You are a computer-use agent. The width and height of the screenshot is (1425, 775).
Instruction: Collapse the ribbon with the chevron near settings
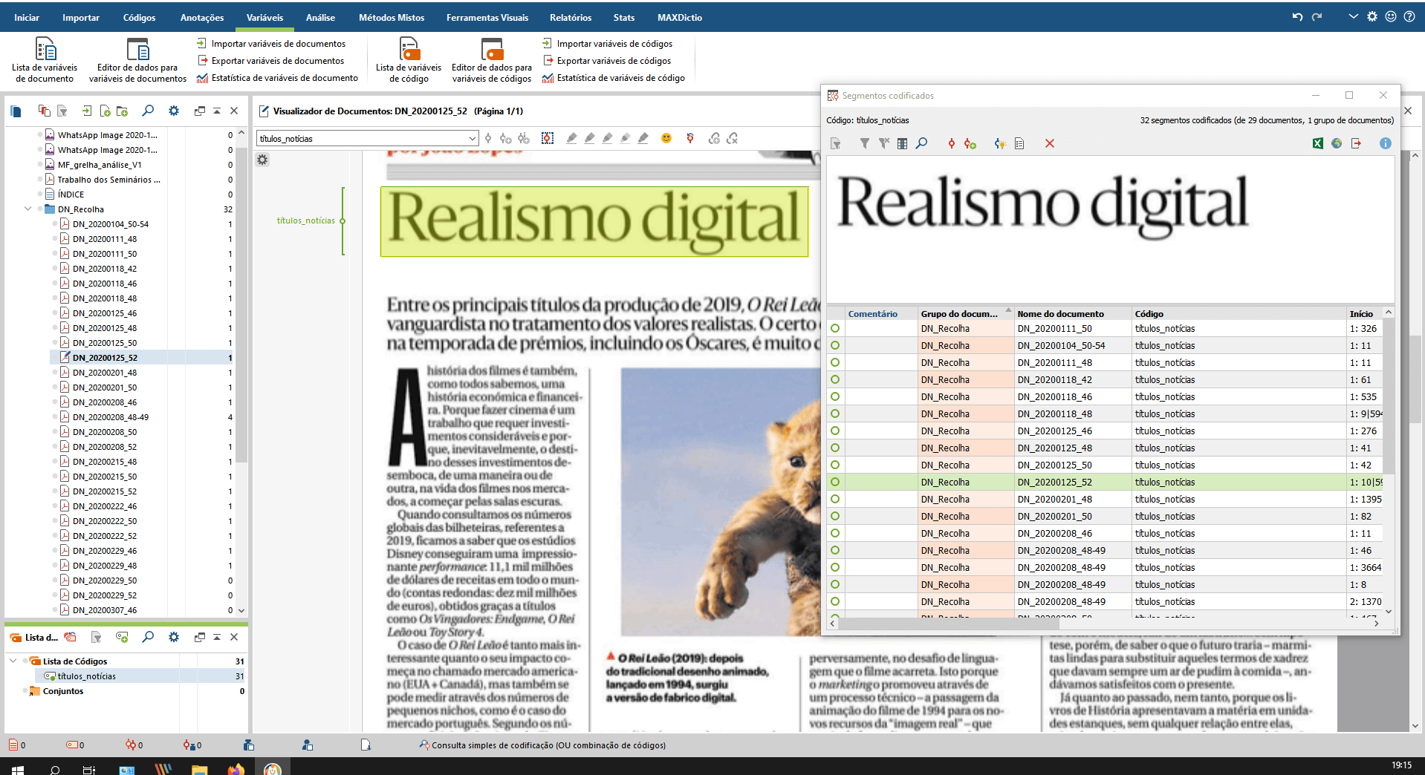(1353, 16)
